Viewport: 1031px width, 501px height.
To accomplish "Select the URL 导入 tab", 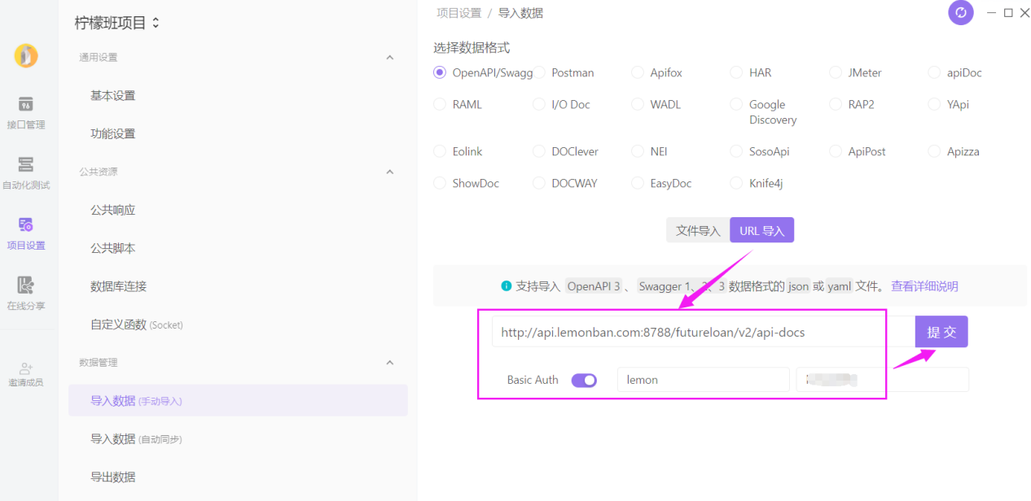I will (761, 230).
